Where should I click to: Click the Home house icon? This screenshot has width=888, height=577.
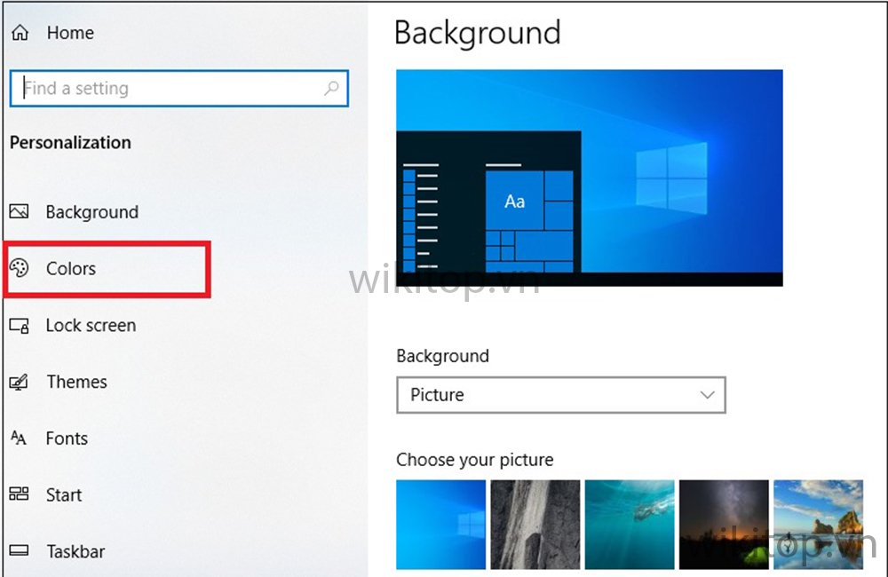pyautogui.click(x=20, y=33)
